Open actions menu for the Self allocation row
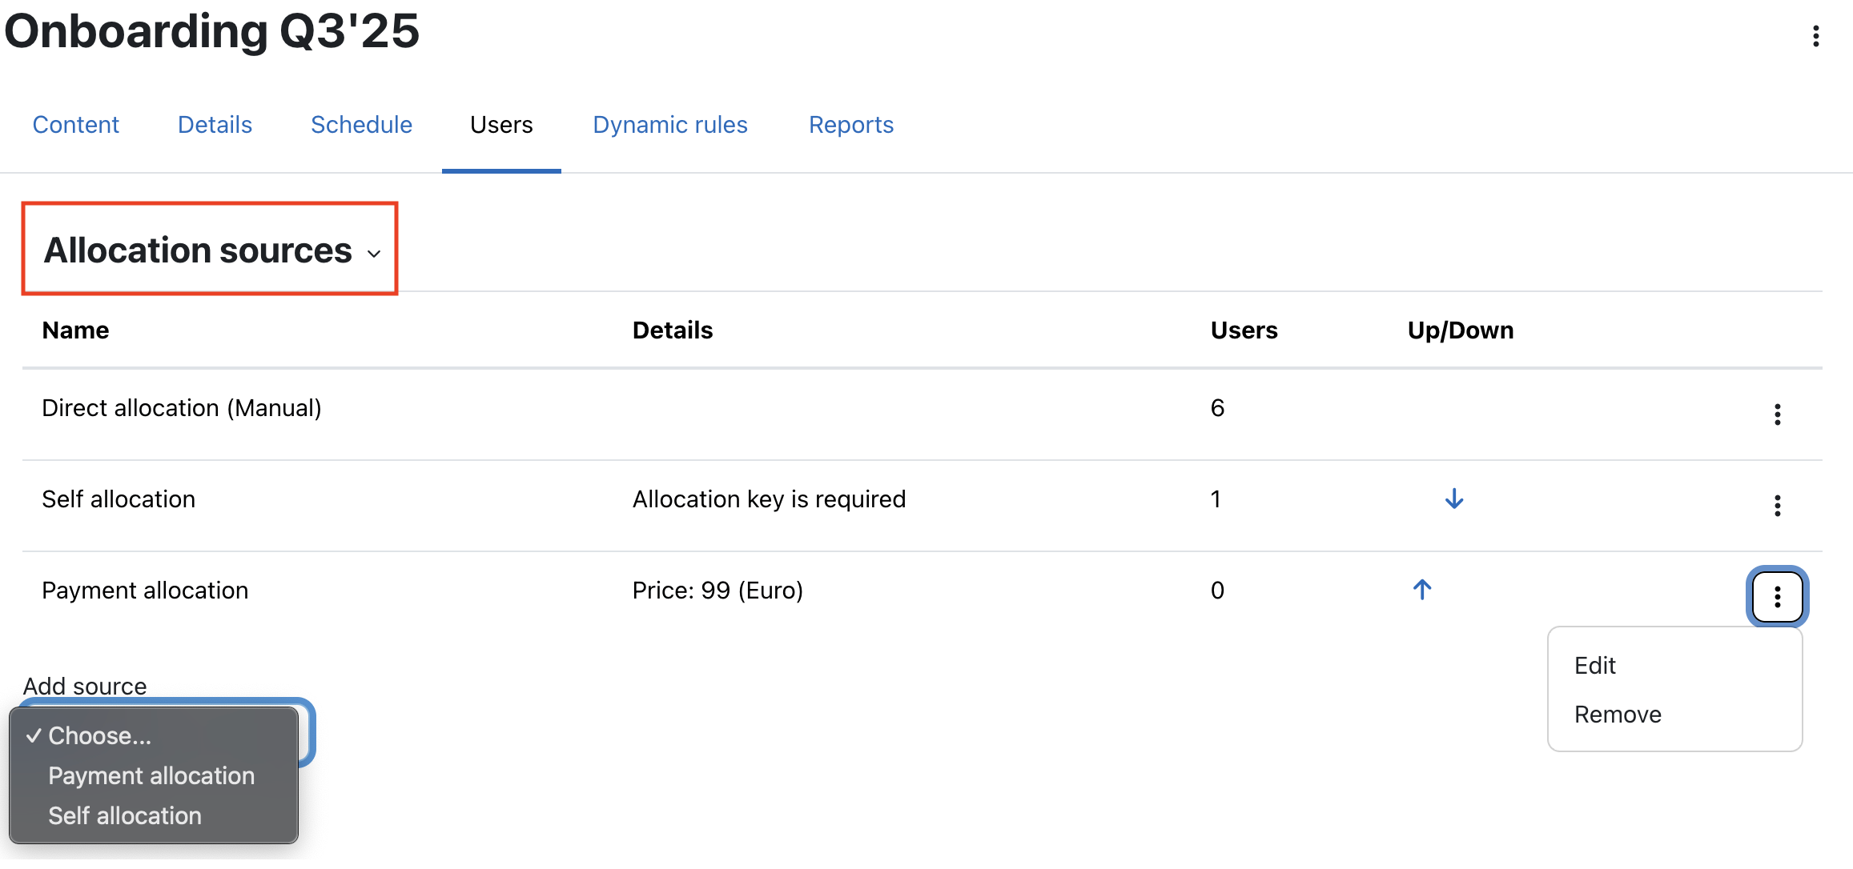Screen dimensions: 1853x869 point(1777,506)
